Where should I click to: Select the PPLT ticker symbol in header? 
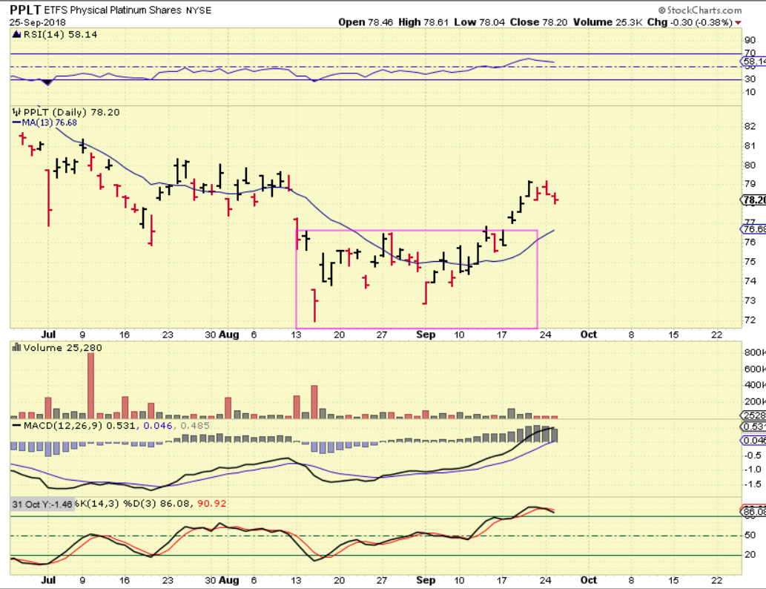25,10
